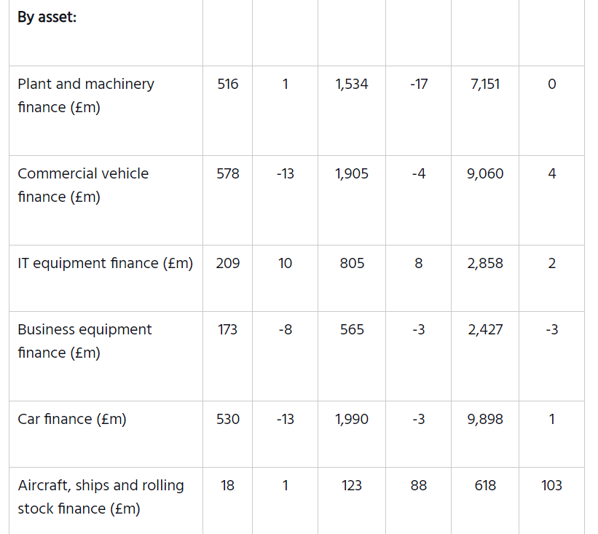Click the 565 value for Business equipment finance
The width and height of the screenshot is (598, 534).
(x=352, y=329)
